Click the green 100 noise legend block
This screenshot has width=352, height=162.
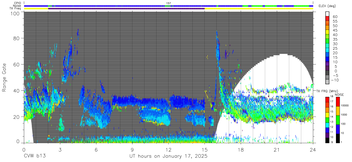pos(337,120)
